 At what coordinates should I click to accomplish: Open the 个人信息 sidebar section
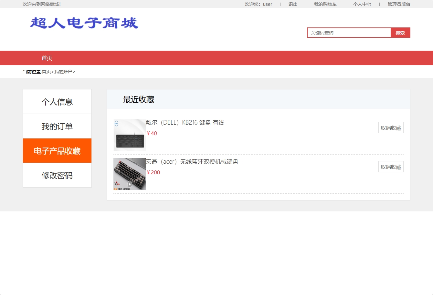coord(57,102)
